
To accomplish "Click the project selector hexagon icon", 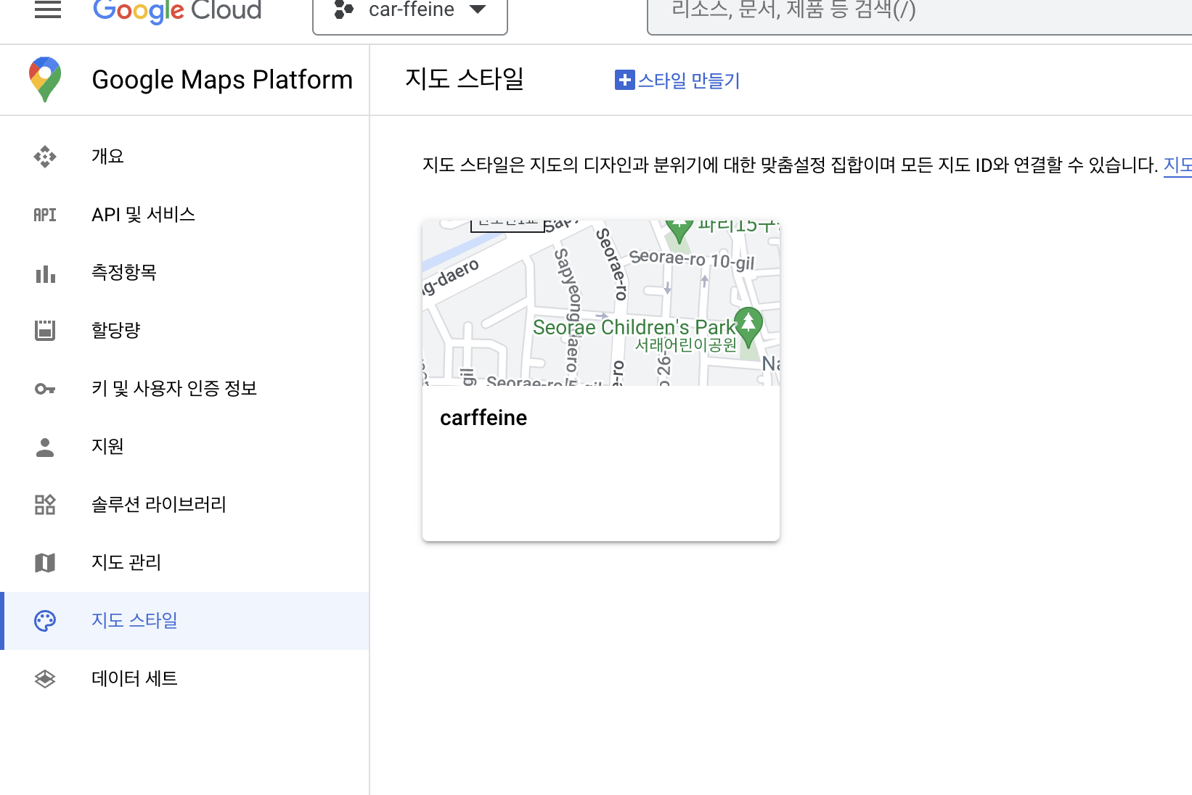I will [x=343, y=9].
